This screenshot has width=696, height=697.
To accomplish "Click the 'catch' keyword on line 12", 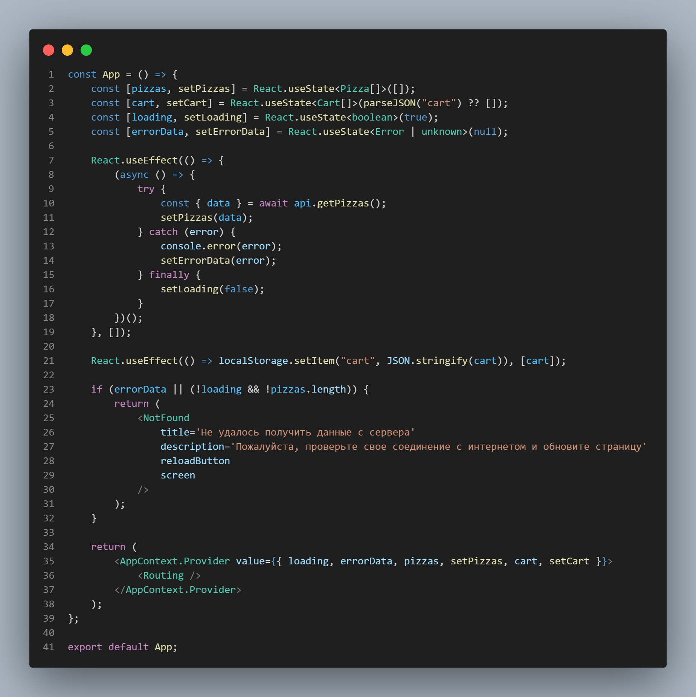I will 163,232.
